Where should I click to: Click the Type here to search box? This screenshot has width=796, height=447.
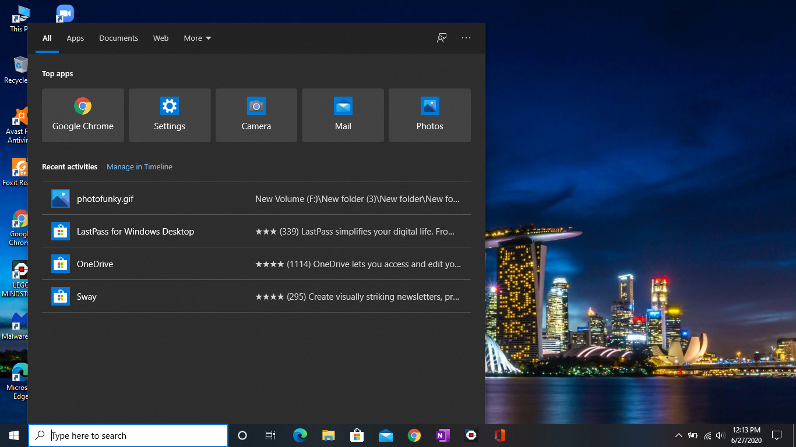click(128, 435)
